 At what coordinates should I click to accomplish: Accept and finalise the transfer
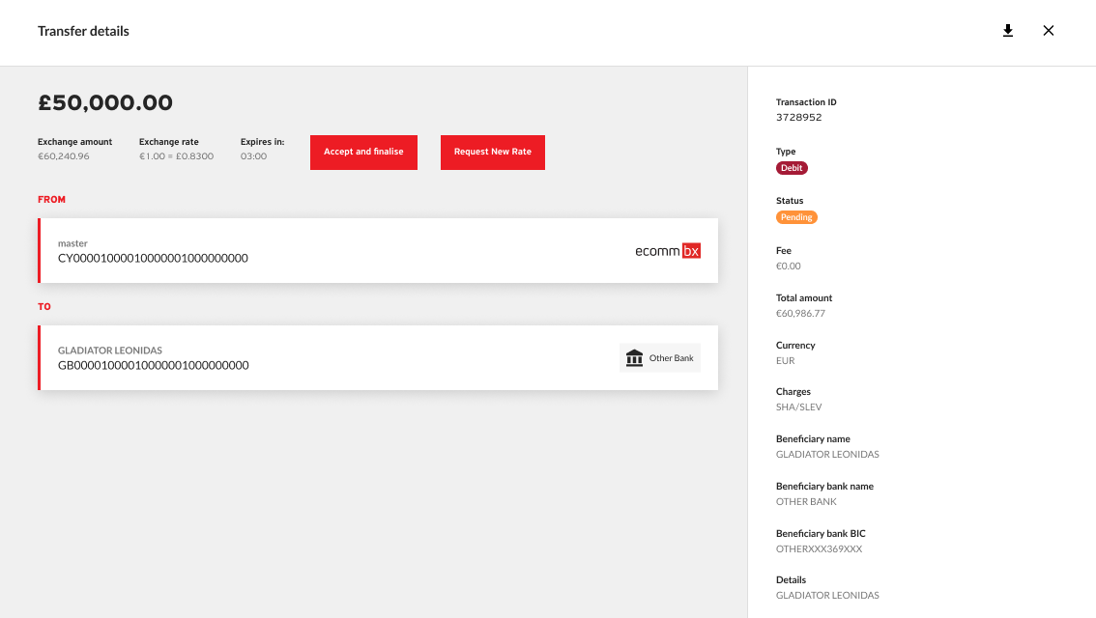363,153
